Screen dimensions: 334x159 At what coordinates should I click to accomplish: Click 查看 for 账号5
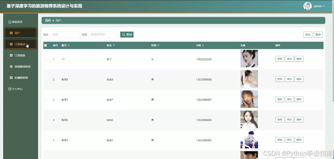point(280,140)
